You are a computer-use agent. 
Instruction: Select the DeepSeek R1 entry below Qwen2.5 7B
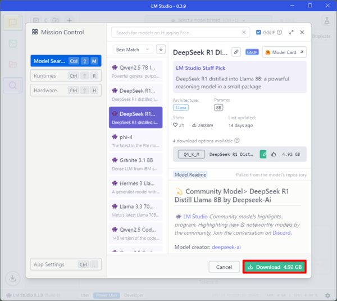[x=135, y=95]
